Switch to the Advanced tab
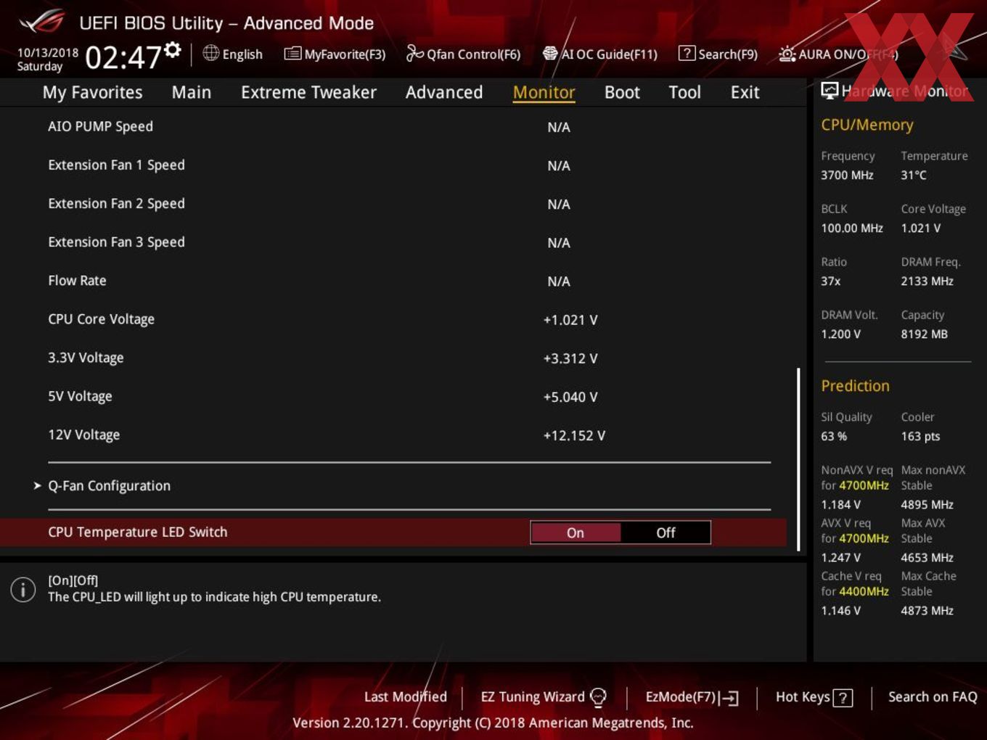 coord(444,92)
